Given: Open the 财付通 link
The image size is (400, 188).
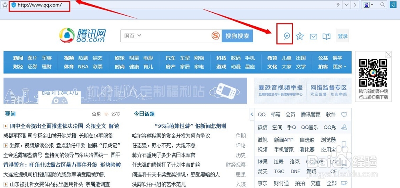Looking at the screenshot, I should (281, 183).
